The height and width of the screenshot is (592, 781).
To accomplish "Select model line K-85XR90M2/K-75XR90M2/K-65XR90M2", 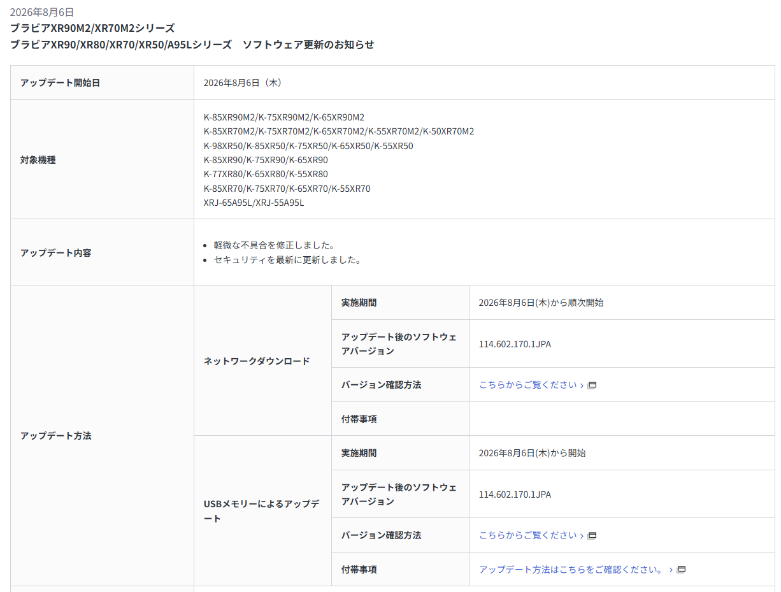I will click(x=284, y=117).
